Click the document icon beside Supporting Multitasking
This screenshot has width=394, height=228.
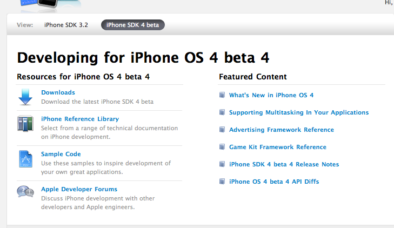(222, 112)
